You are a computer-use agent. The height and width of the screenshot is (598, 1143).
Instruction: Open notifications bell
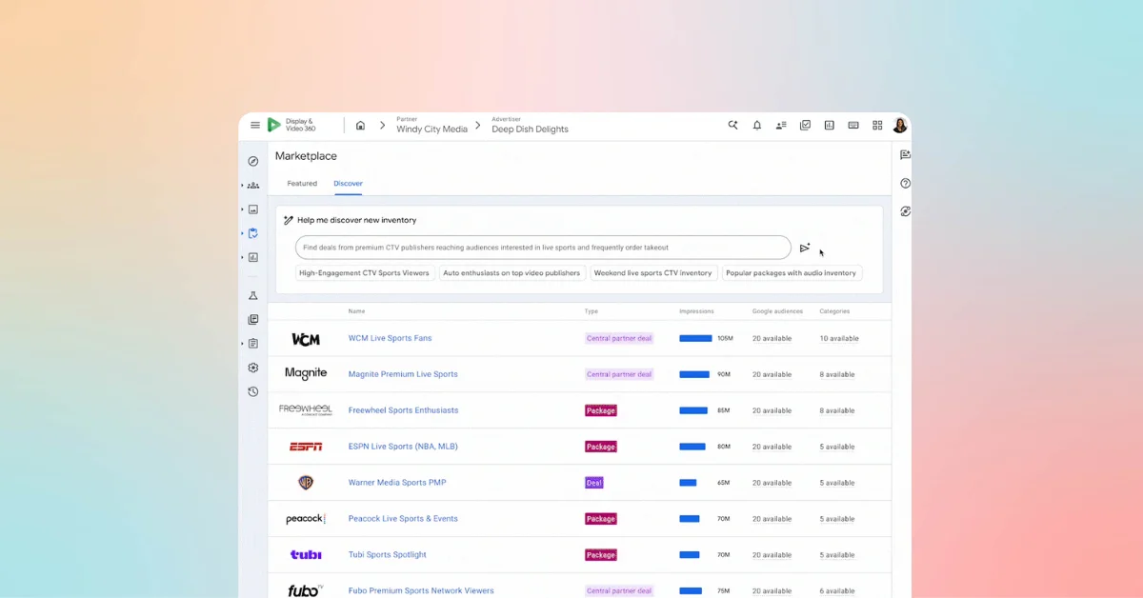pos(757,125)
